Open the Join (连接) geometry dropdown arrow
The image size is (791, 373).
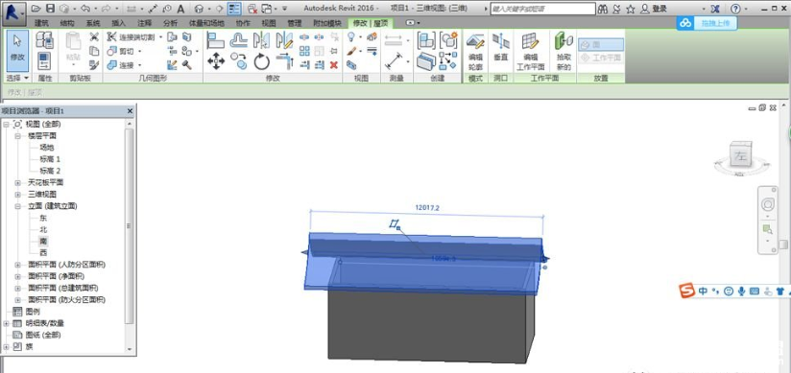(x=139, y=65)
